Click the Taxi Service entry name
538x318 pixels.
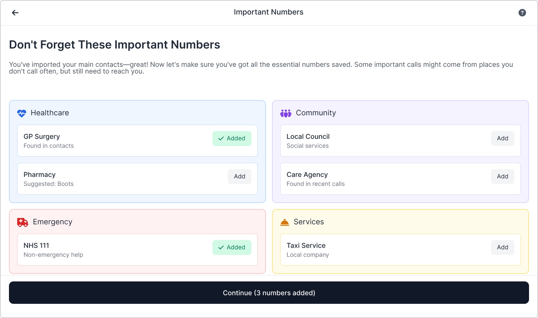[x=306, y=246]
